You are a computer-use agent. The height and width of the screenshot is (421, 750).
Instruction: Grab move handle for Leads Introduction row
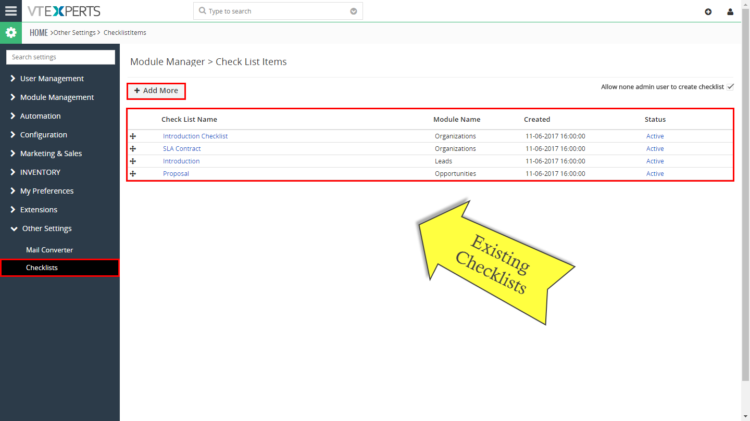pyautogui.click(x=133, y=161)
